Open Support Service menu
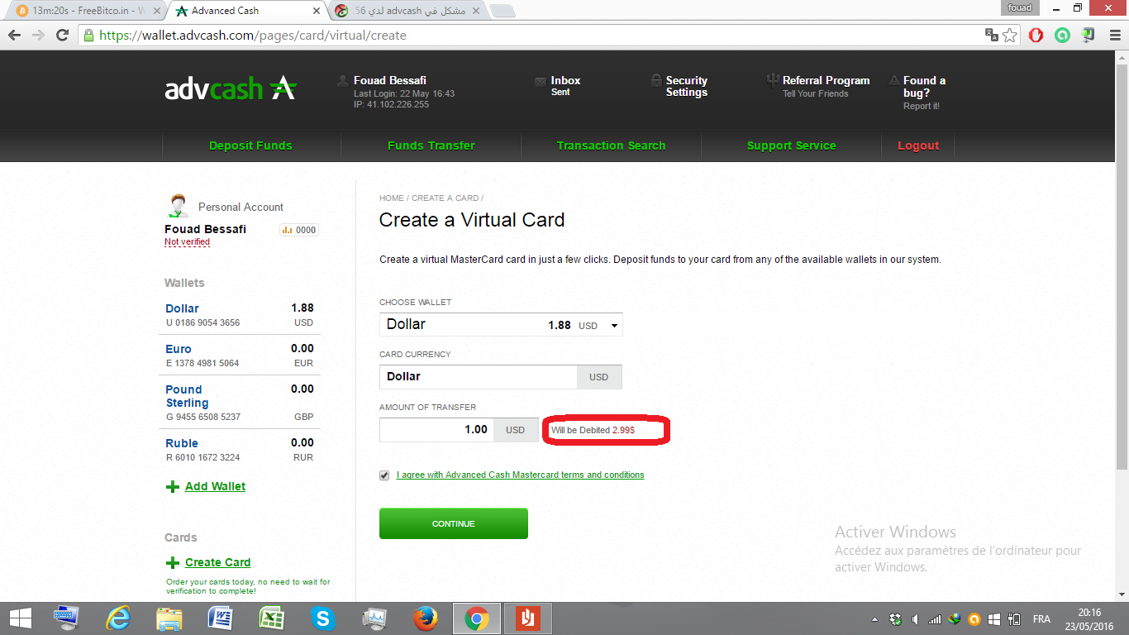 [x=791, y=146]
